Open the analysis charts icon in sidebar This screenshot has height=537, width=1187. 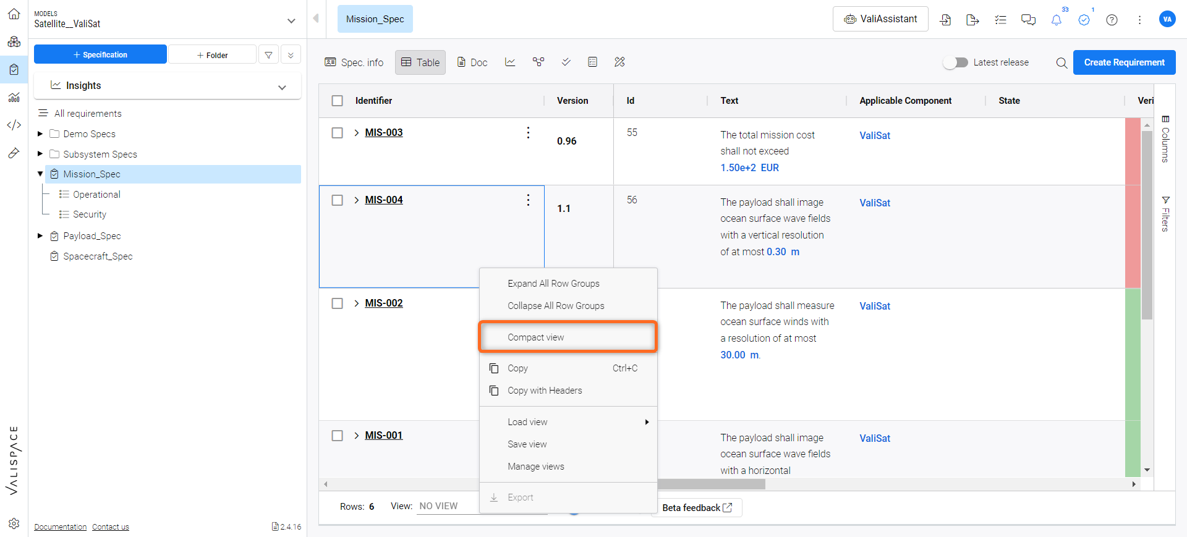coord(14,97)
